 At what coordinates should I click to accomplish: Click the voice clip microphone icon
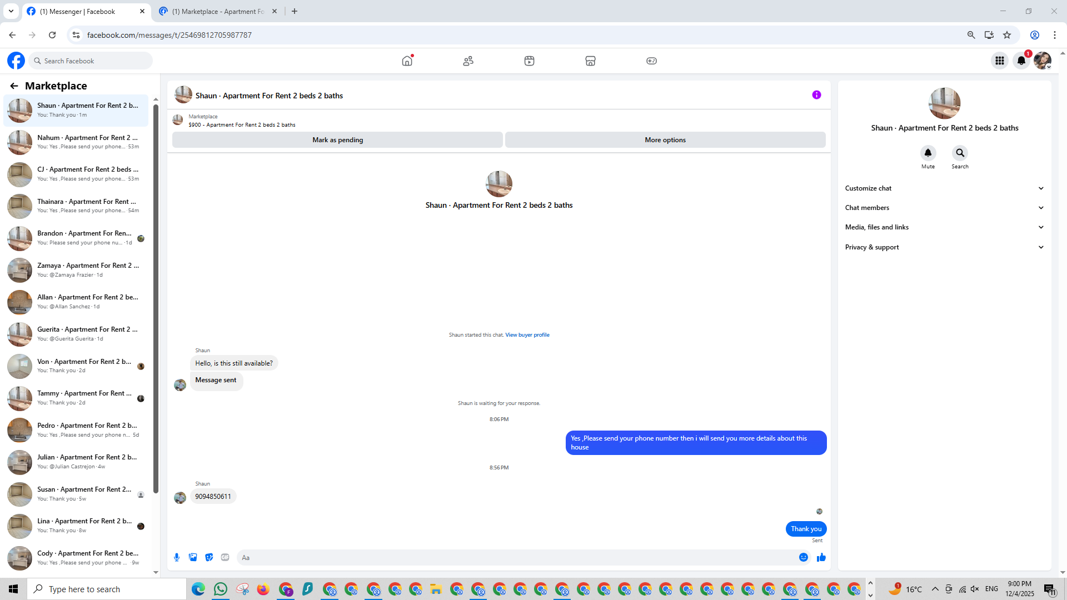(177, 557)
